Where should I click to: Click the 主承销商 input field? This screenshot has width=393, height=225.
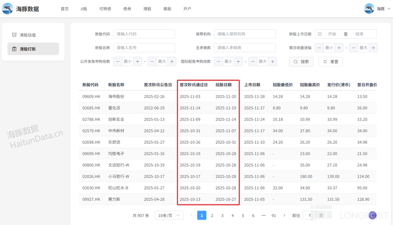pyautogui.click(x=245, y=48)
